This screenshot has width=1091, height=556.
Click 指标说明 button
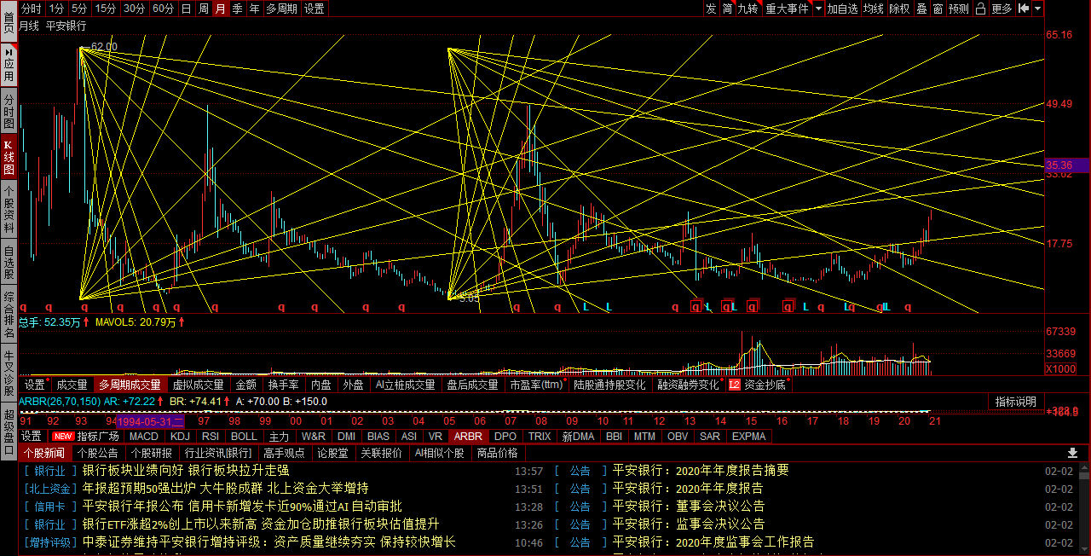click(1016, 402)
